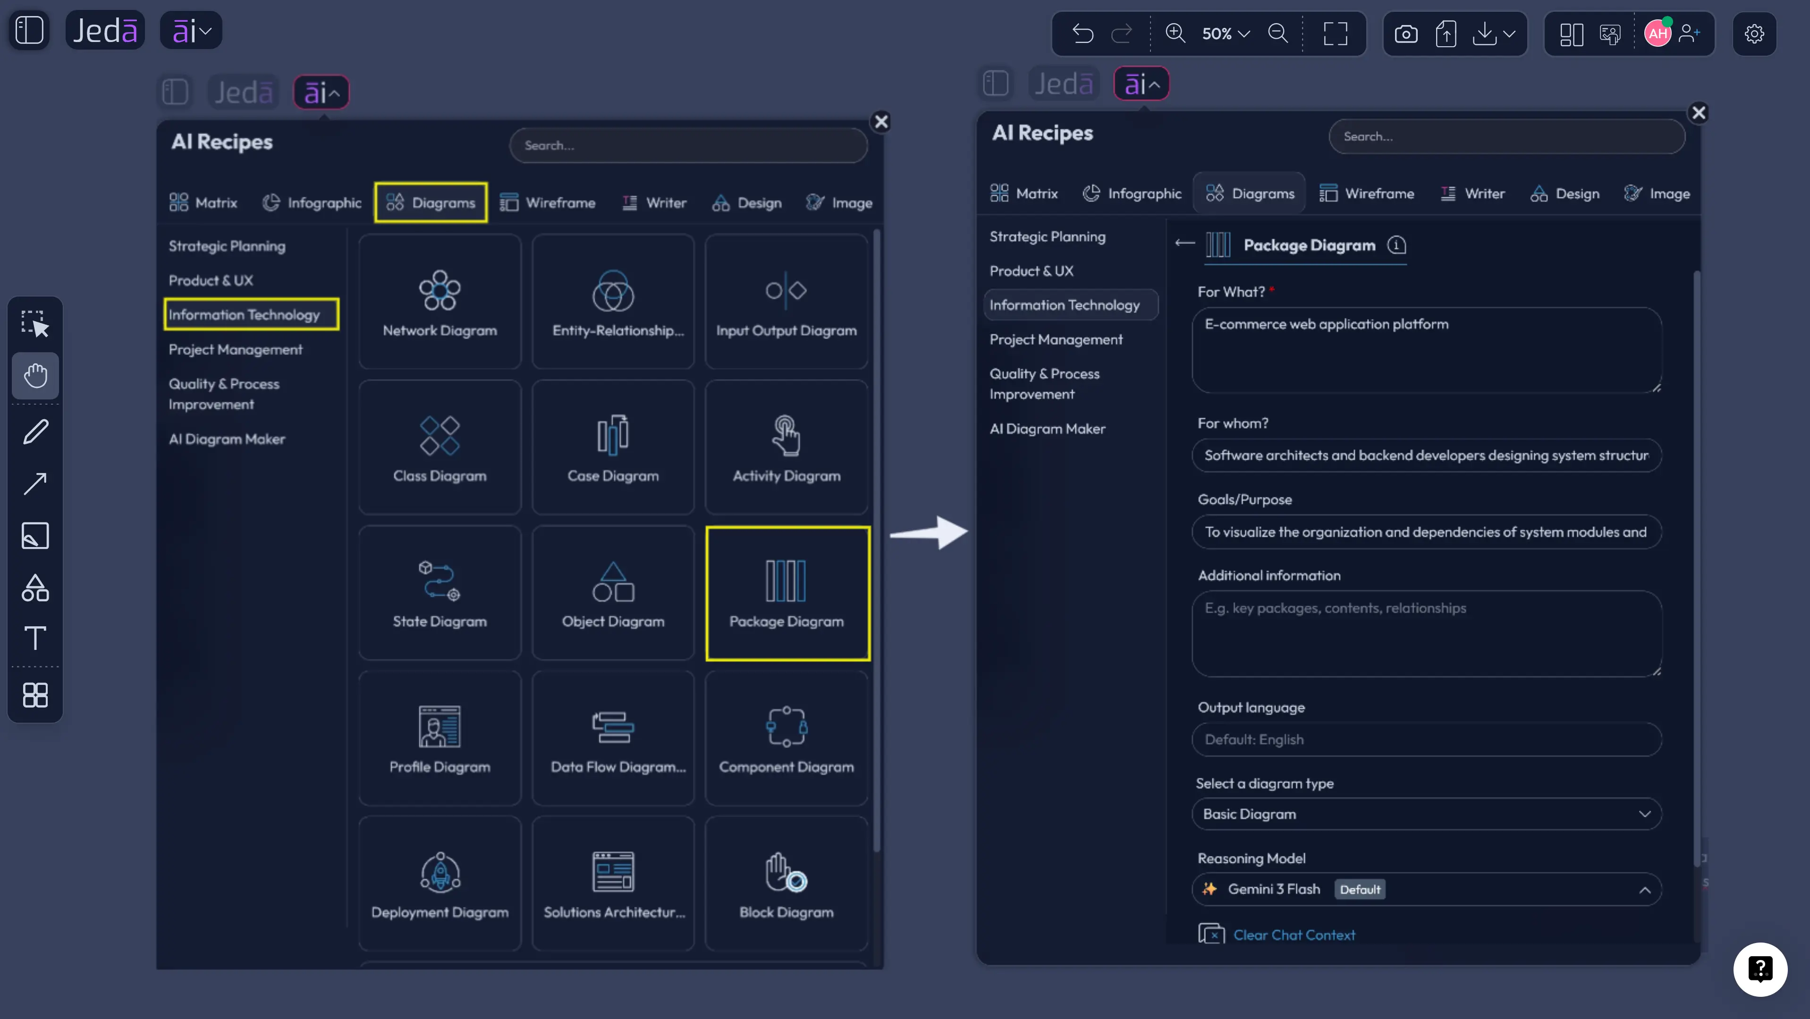The image size is (1810, 1019).
Task: Take a canvas screenshot with the camera icon
Action: (1406, 34)
